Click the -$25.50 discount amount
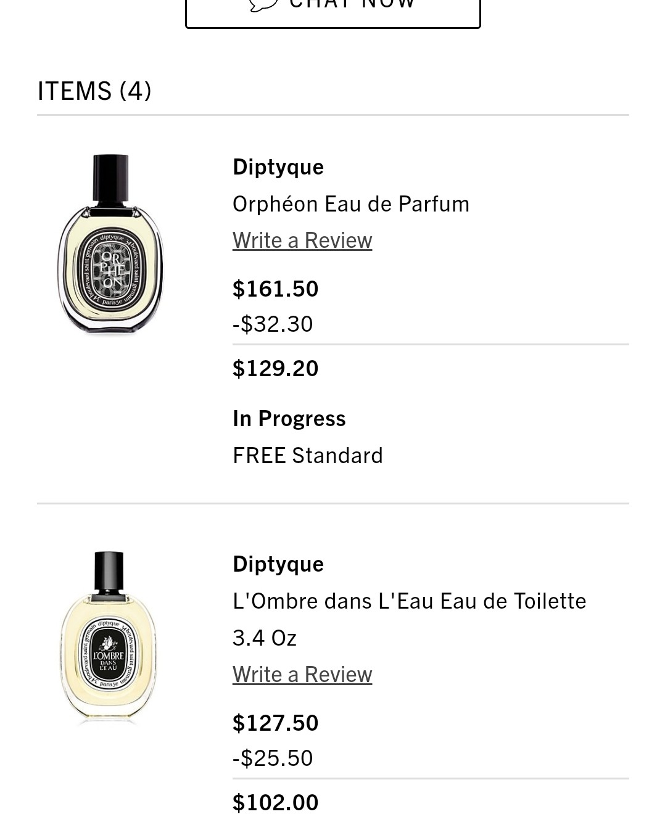Viewport: 657px width, 822px height. (273, 758)
